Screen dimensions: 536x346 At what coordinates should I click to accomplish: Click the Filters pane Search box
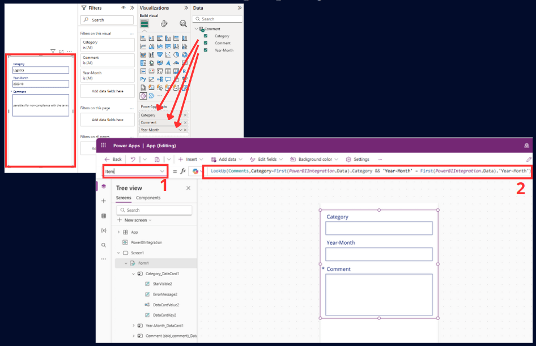[107, 20]
